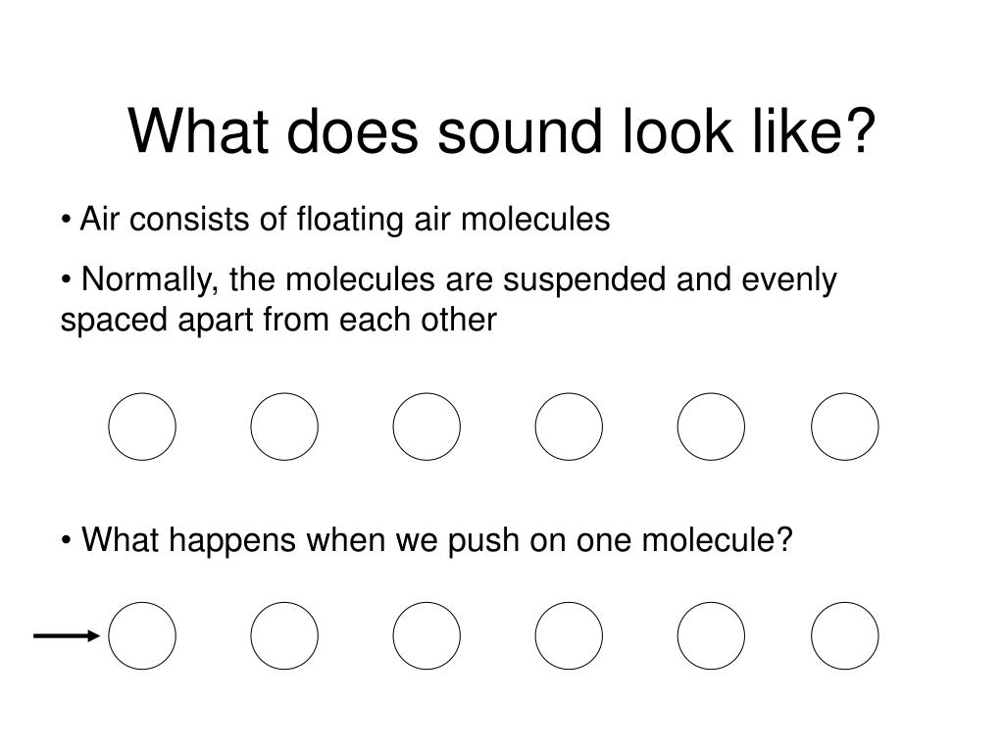This screenshot has width=1004, height=753.
Task: Click the word "sound" in the title
Action: tap(520, 131)
